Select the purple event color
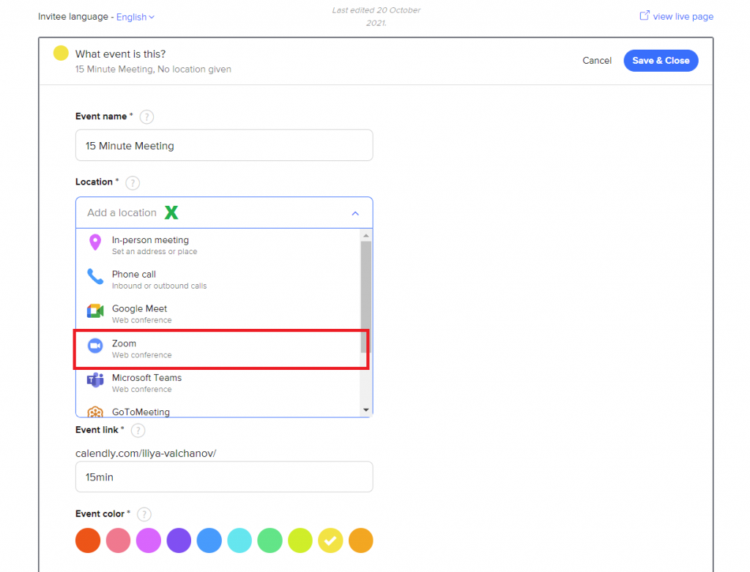This screenshot has height=572, width=750. click(179, 541)
